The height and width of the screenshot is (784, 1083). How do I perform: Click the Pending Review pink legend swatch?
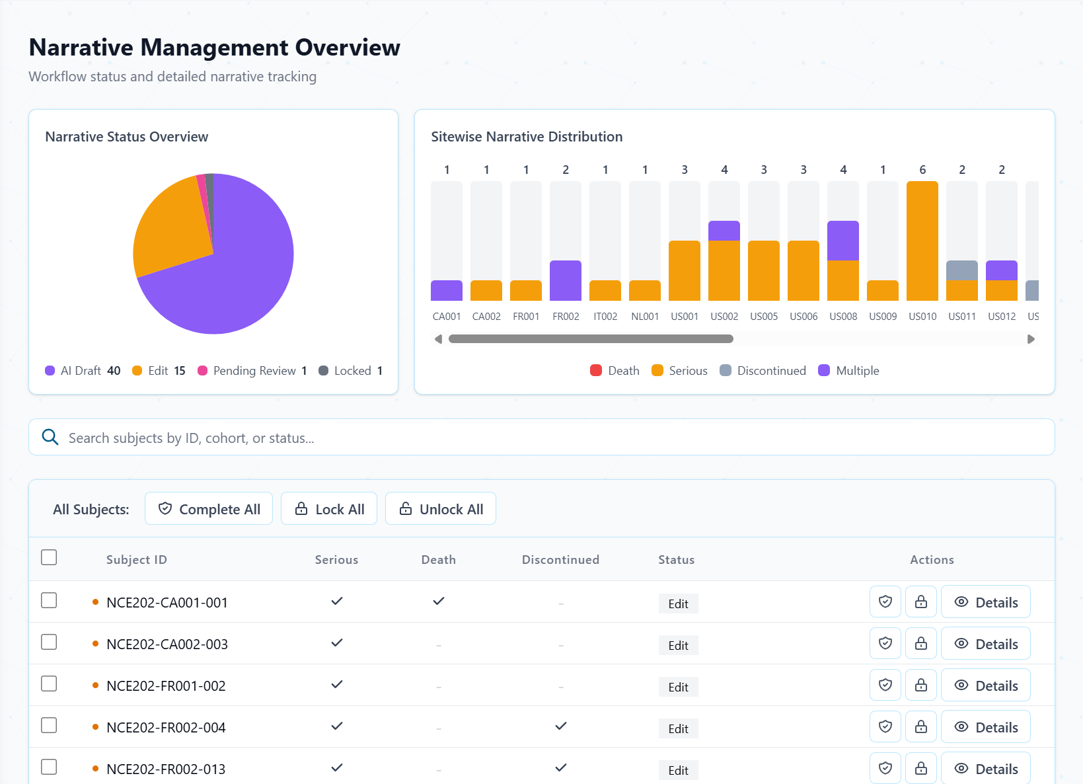(x=203, y=371)
